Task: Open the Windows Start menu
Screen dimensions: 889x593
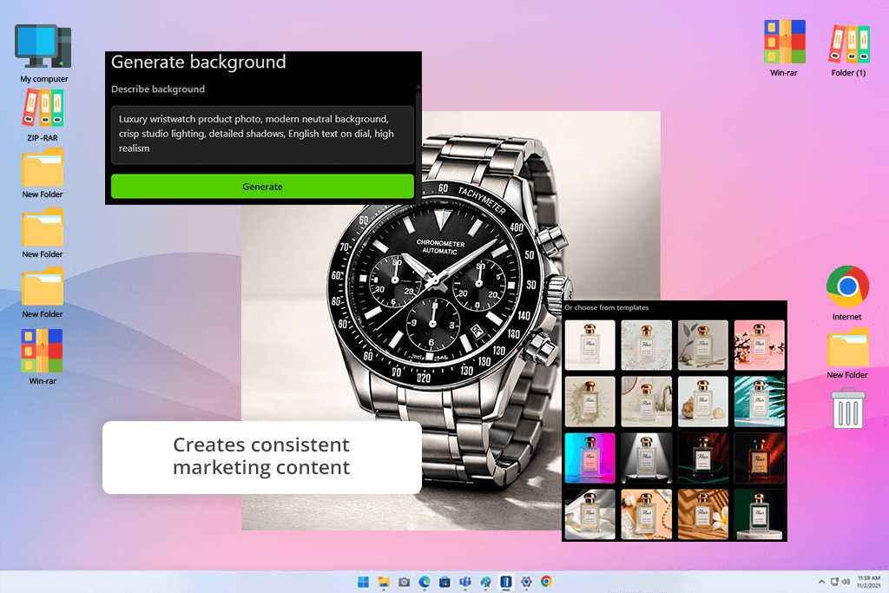Action: (364, 582)
